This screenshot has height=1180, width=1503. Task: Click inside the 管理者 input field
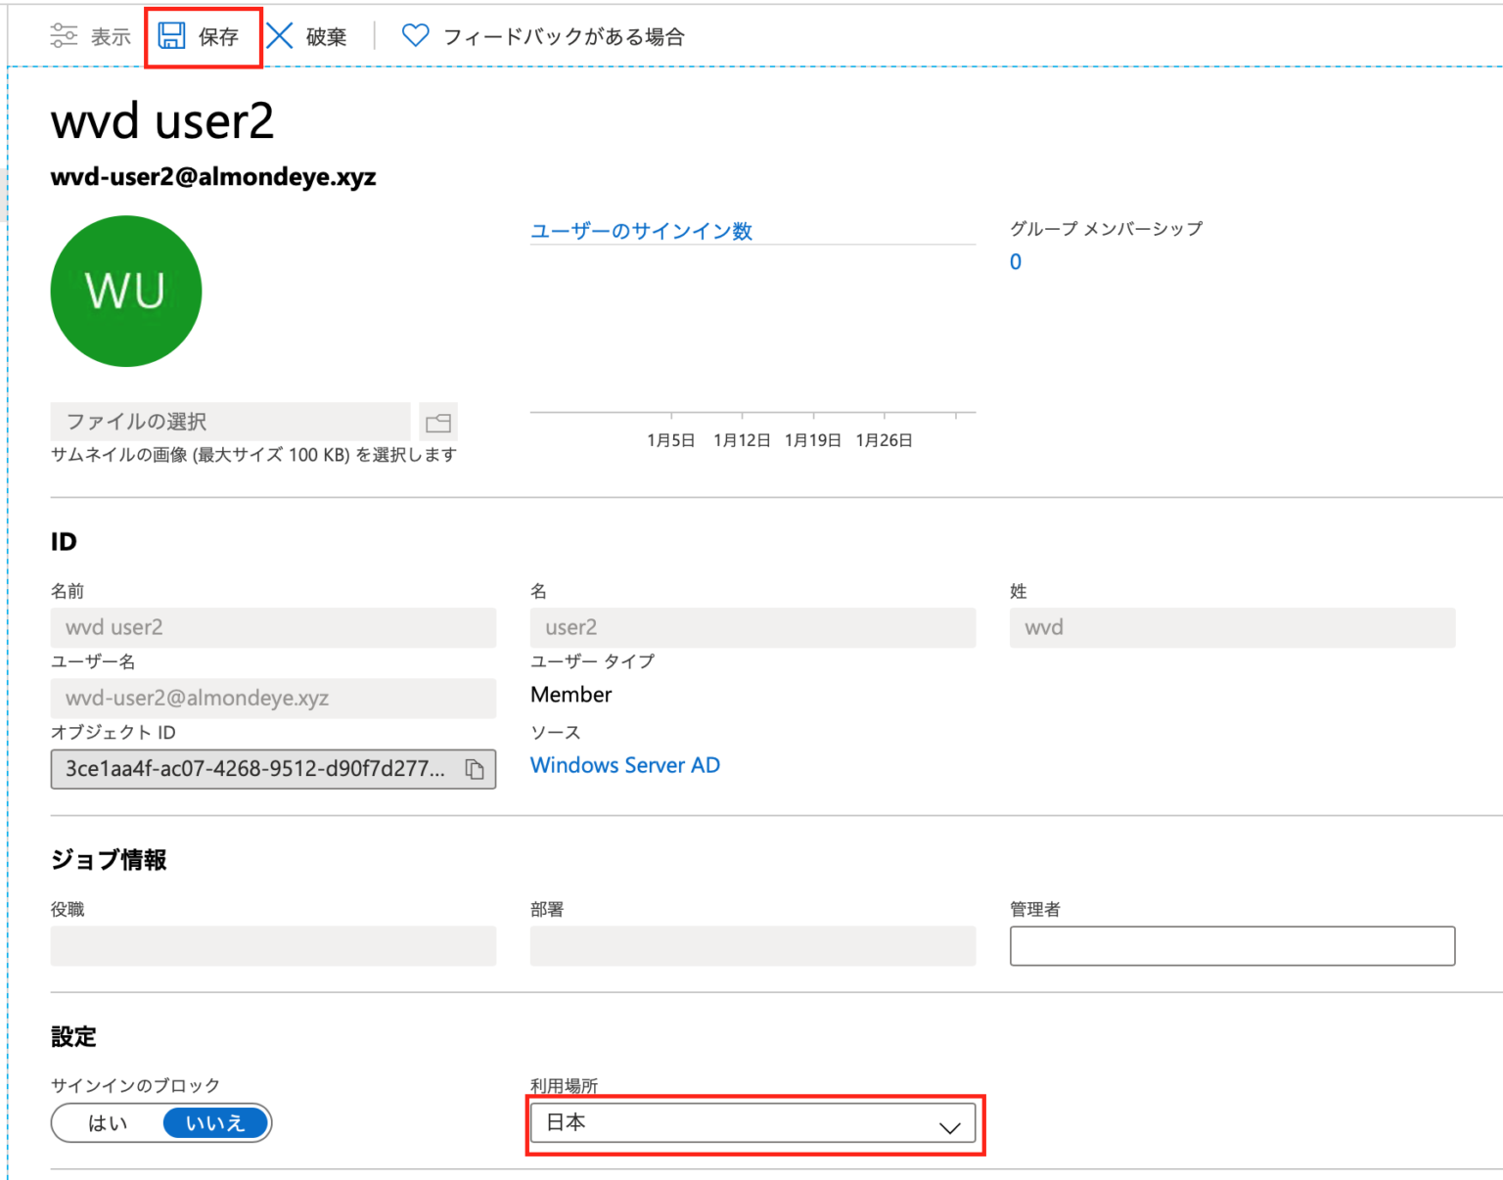[1231, 946]
